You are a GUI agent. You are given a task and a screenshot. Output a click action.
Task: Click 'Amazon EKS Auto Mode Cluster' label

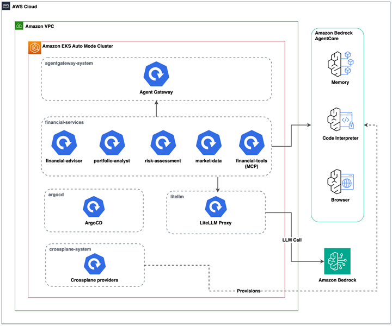77,46
